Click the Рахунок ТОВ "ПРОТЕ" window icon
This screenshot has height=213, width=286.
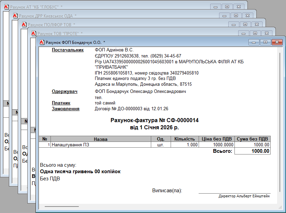(x=33, y=33)
